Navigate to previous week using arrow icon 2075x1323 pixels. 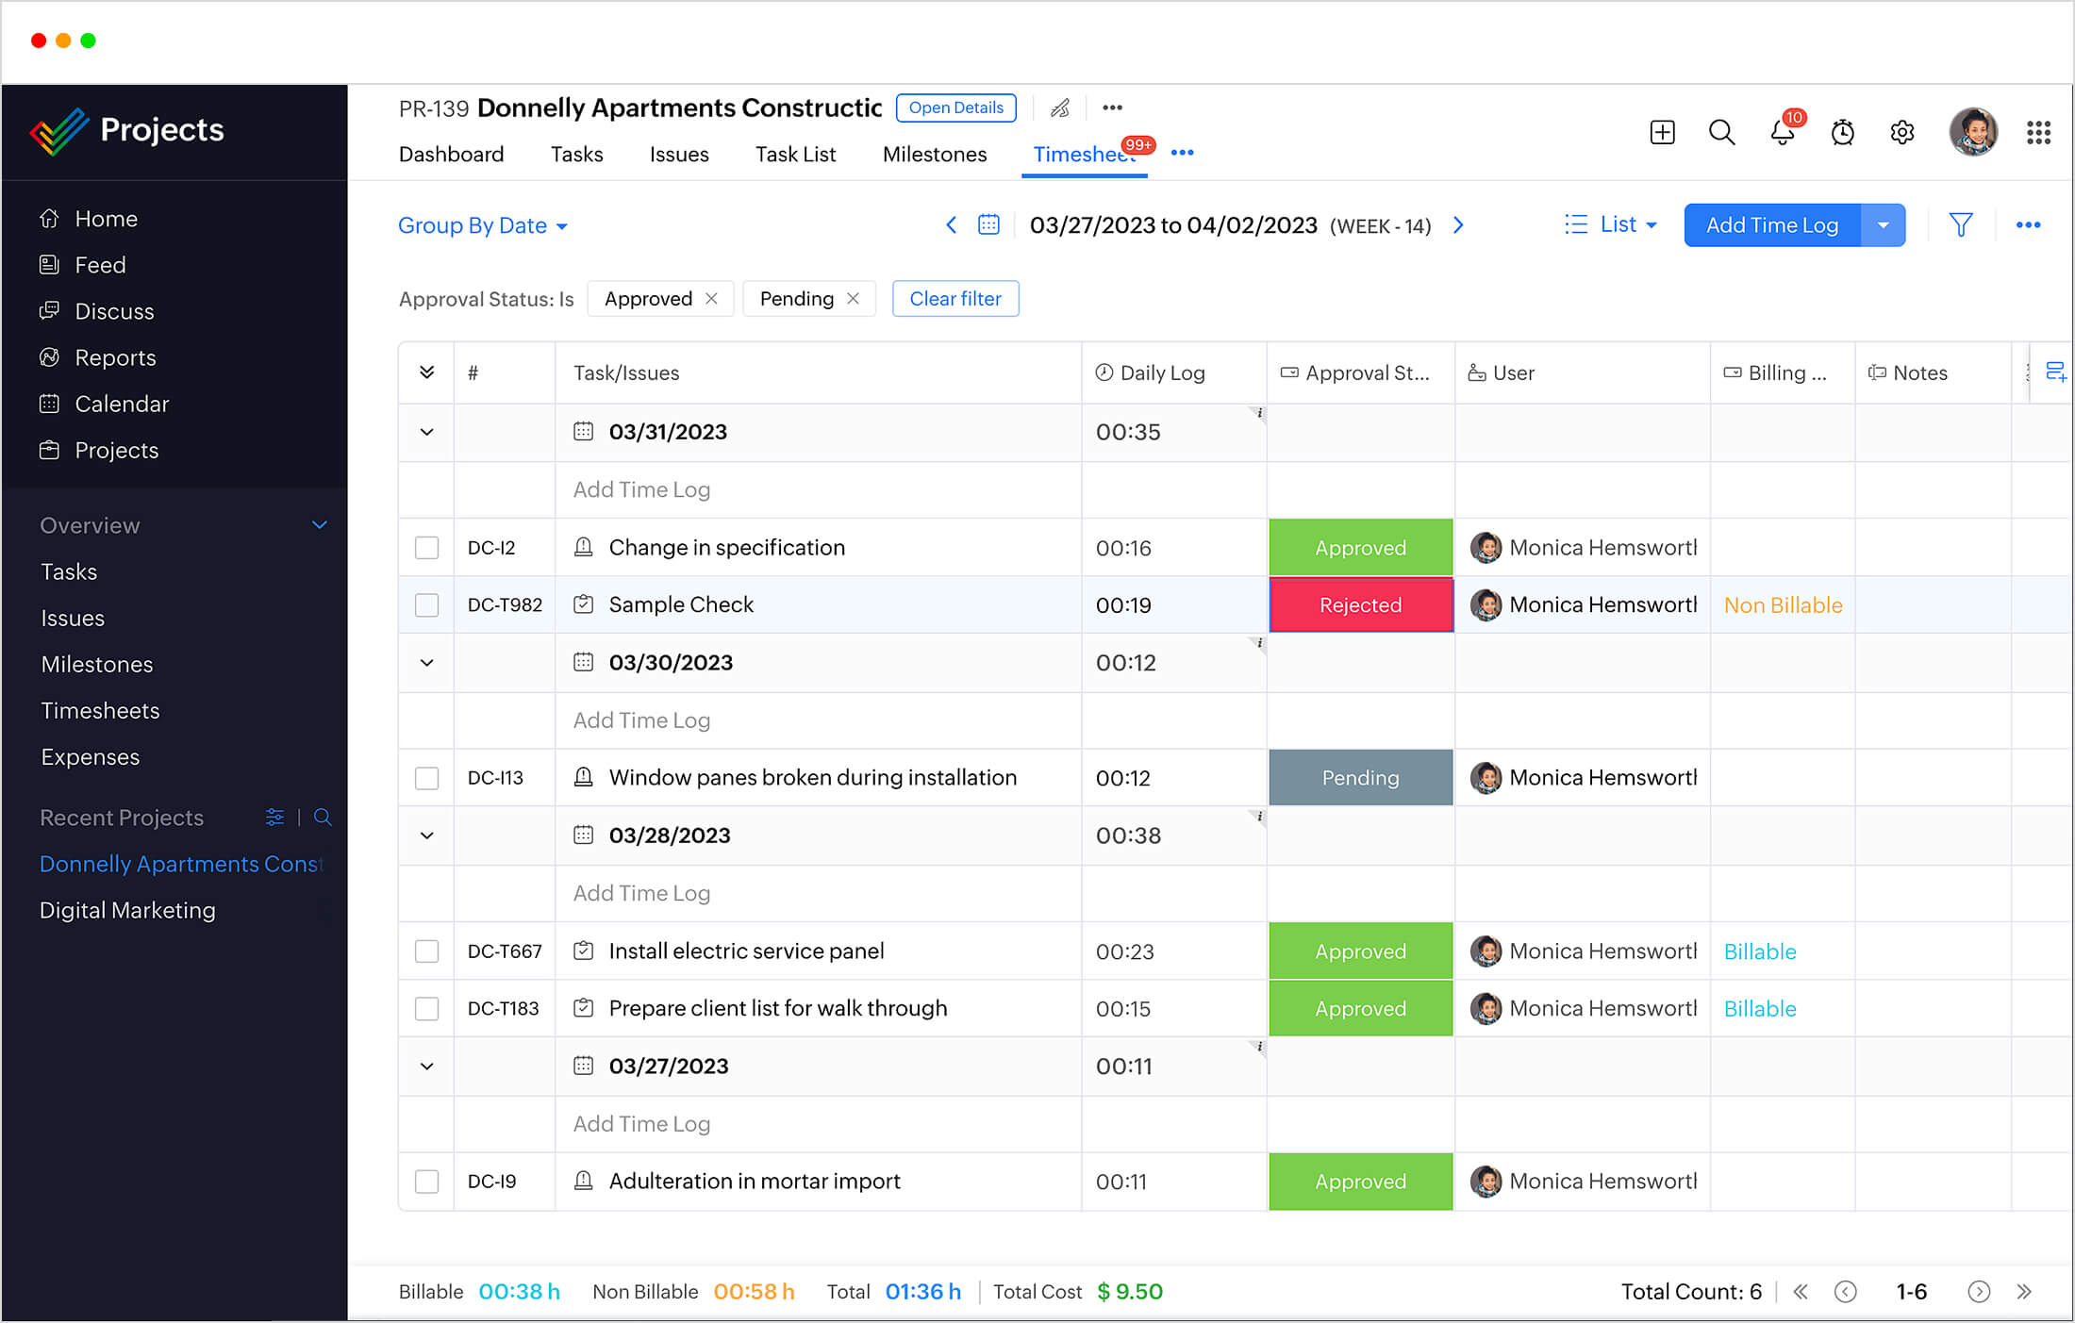click(948, 225)
